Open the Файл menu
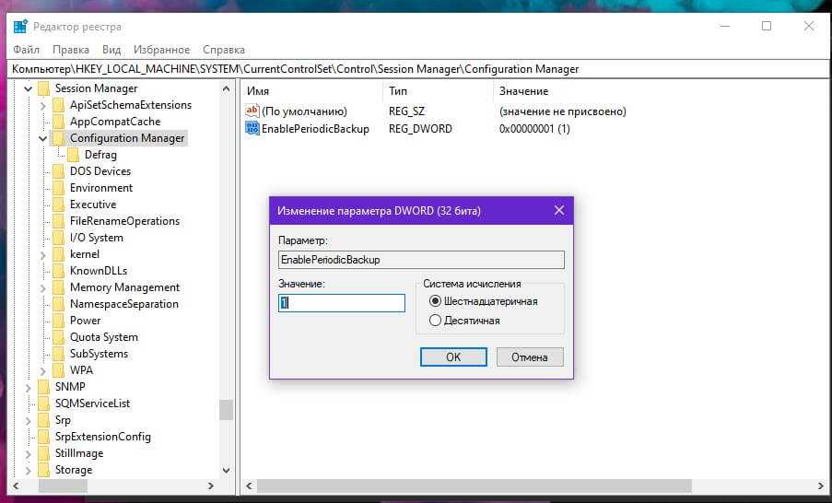This screenshot has width=832, height=503. 27,50
